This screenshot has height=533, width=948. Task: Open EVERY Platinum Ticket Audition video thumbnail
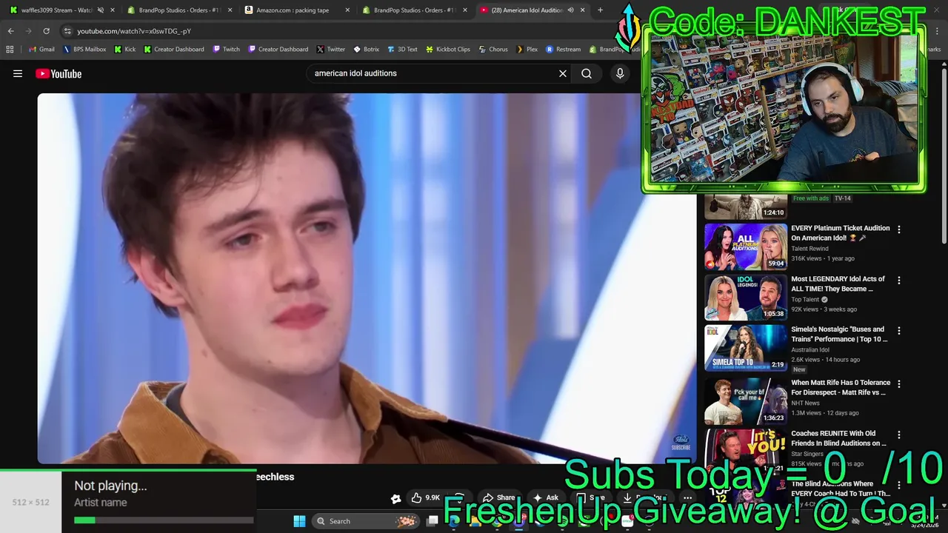click(x=745, y=247)
